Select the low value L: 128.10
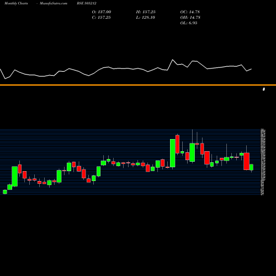 pyautogui.click(x=145, y=17)
